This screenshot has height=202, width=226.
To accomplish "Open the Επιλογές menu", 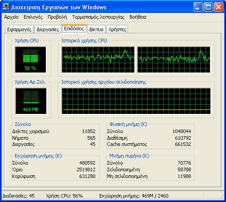I will coord(33,17).
